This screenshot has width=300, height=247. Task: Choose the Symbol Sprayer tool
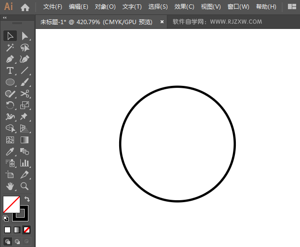point(10,163)
